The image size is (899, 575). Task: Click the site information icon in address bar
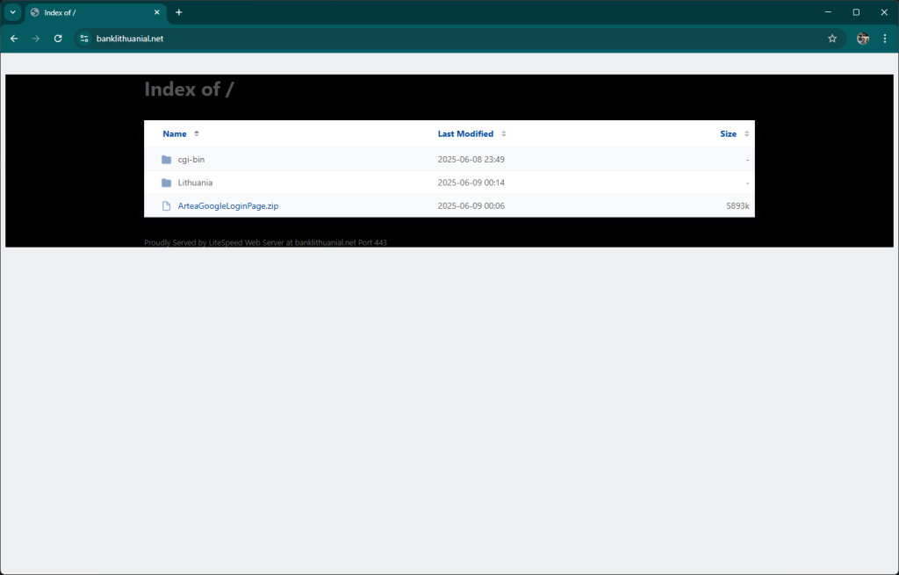(84, 39)
